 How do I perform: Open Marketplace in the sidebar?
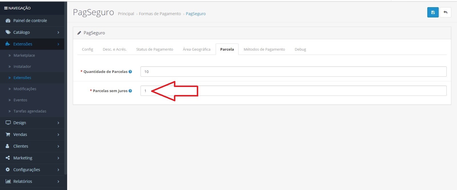tap(24, 55)
